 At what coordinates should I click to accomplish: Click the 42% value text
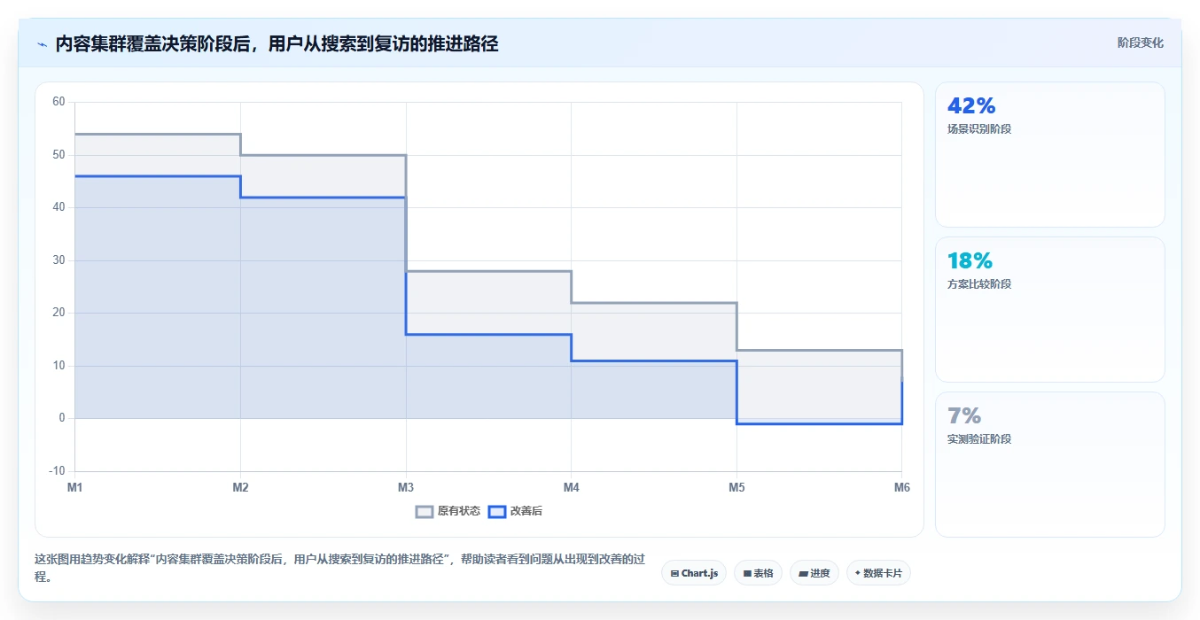(x=971, y=105)
